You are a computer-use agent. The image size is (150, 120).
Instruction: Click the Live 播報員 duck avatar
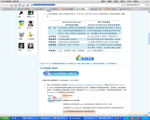tap(30, 34)
